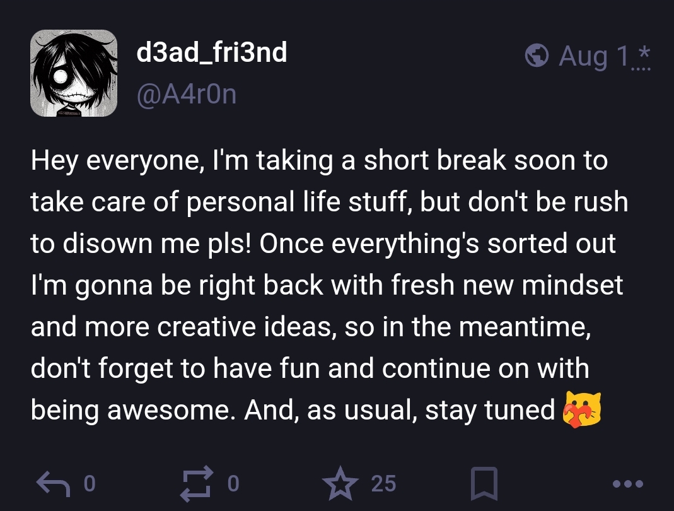
Task: Open the d3ad_fri3nd display name profile
Action: tap(211, 52)
